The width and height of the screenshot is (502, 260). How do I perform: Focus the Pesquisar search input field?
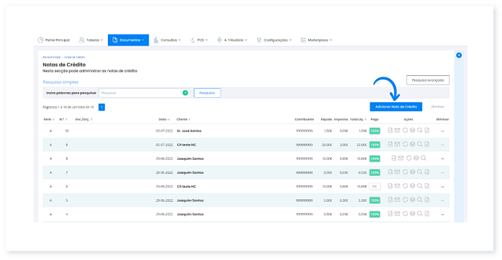pyautogui.click(x=144, y=93)
